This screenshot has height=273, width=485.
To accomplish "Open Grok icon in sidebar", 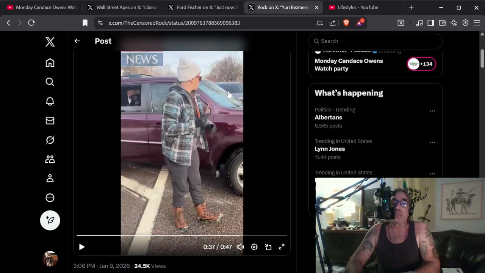I will pos(50,140).
